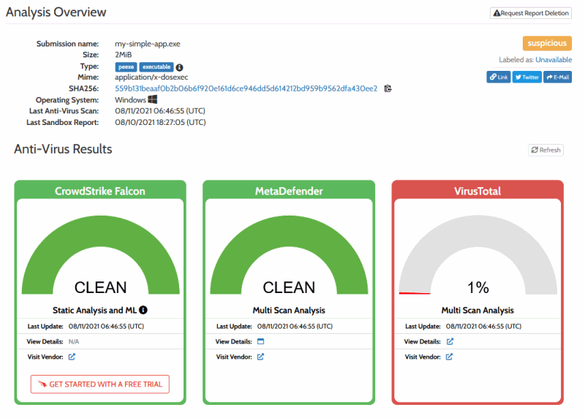
Task: Click MetaDefender Last Update timestamp
Action: [x=295, y=326]
